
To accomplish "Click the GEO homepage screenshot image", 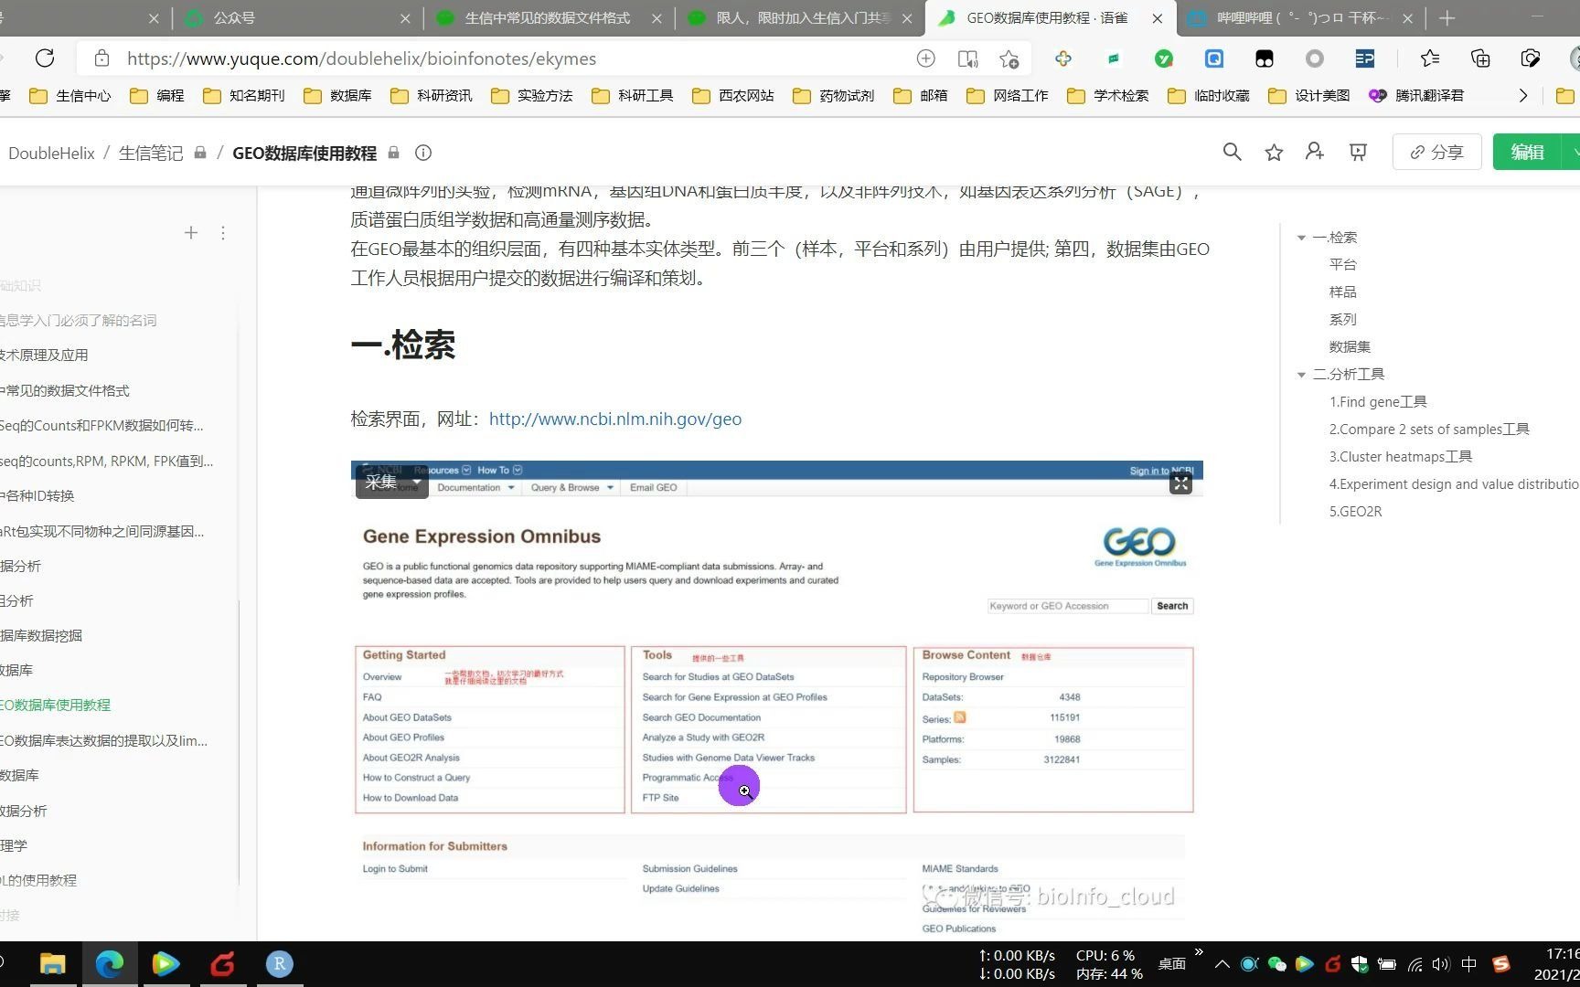I will (777, 699).
